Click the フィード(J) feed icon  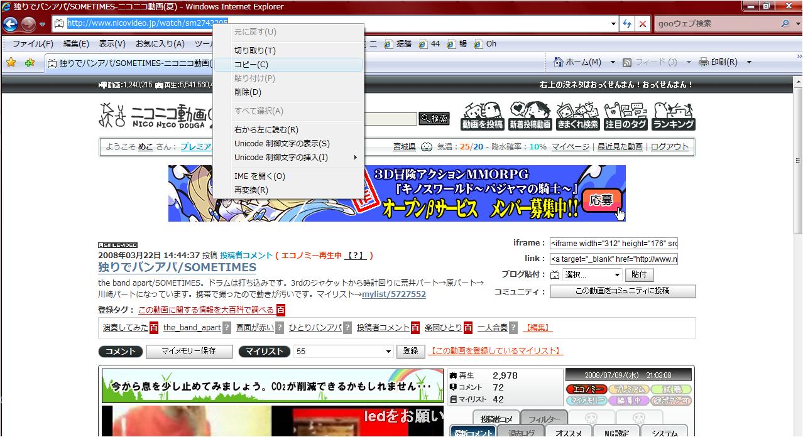point(627,62)
